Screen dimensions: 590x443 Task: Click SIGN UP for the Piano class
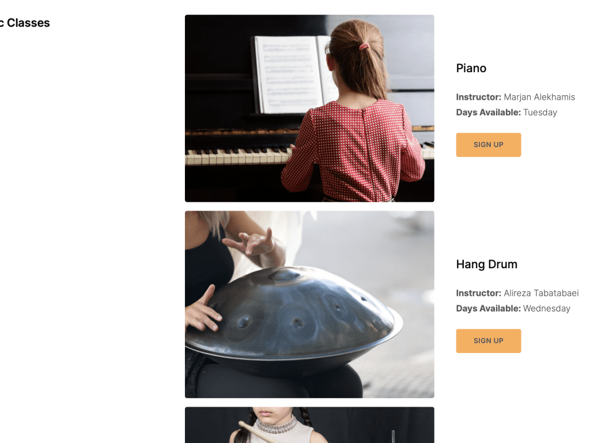coord(489,145)
